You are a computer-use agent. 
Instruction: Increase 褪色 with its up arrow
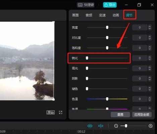coord(150,88)
